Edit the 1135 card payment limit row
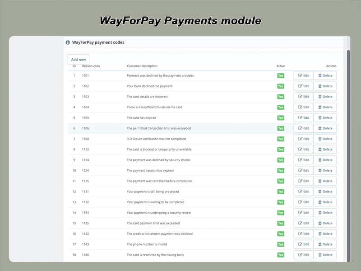 tap(303, 223)
